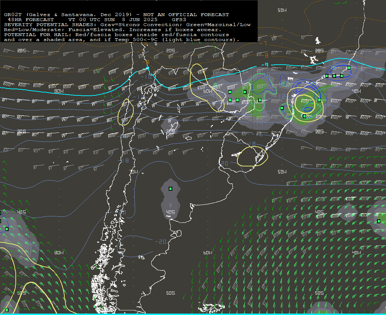The image size is (386, 315).
Task: Click the green box at the far right edge near 40S
Action: point(379,221)
